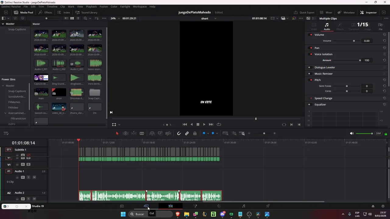The height and width of the screenshot is (219, 390).
Task: Collapse the Acercamiento power bin folder
Action: [5, 113]
